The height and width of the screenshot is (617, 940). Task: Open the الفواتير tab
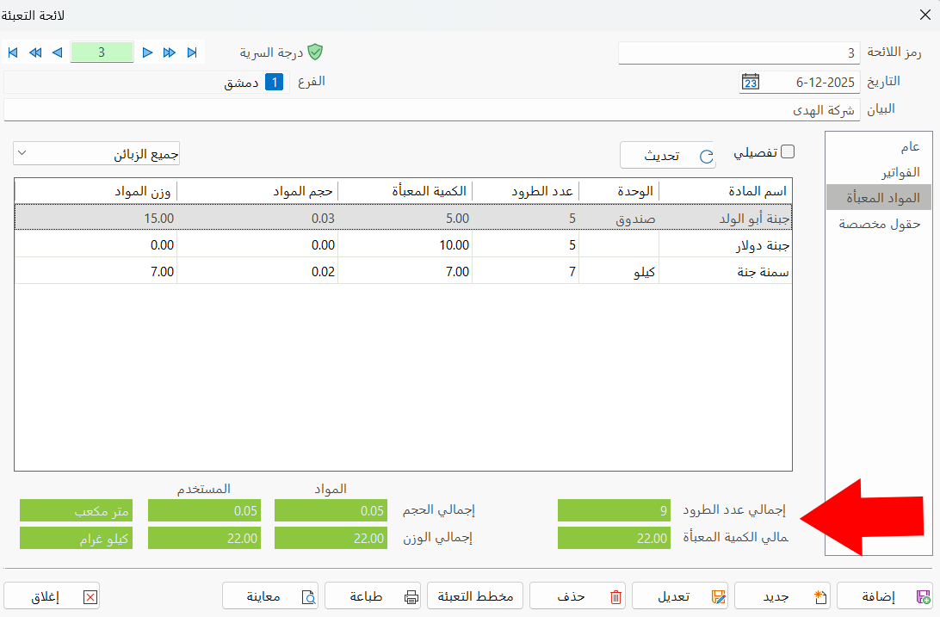click(877, 171)
